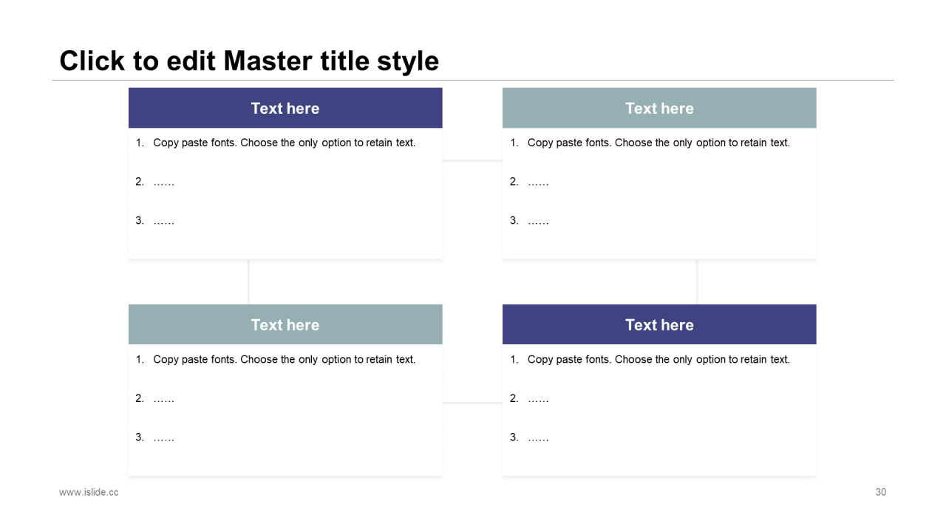Click "Copy paste fonts" line in the upper-left card
This screenshot has width=946, height=532.
pyautogui.click(x=284, y=143)
